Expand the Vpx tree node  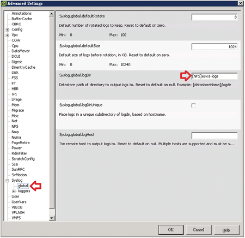(7, 35)
